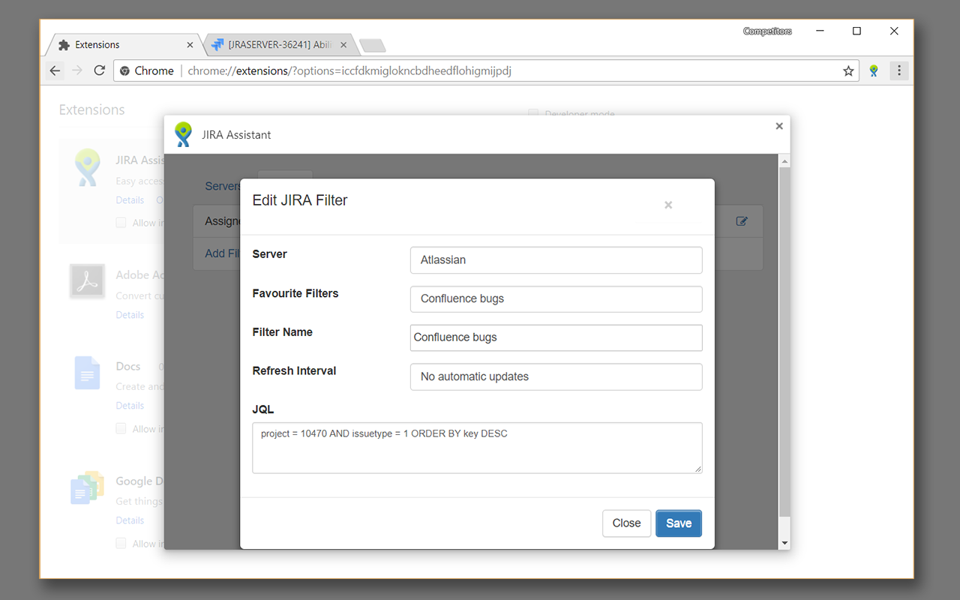Toggle the Developer mode checkbox

point(533,114)
